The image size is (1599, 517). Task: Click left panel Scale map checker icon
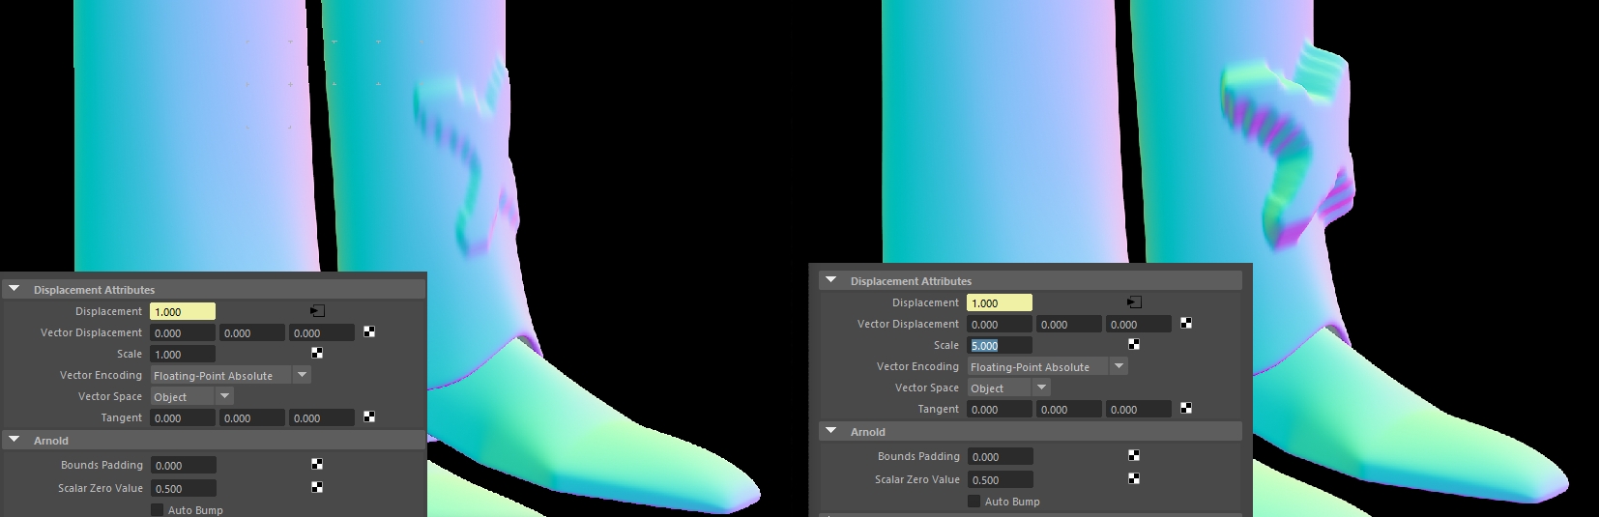317,353
